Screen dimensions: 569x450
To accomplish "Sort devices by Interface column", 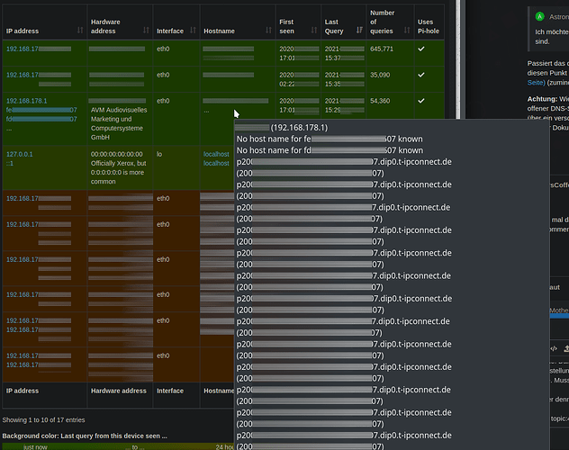I will coord(191,31).
